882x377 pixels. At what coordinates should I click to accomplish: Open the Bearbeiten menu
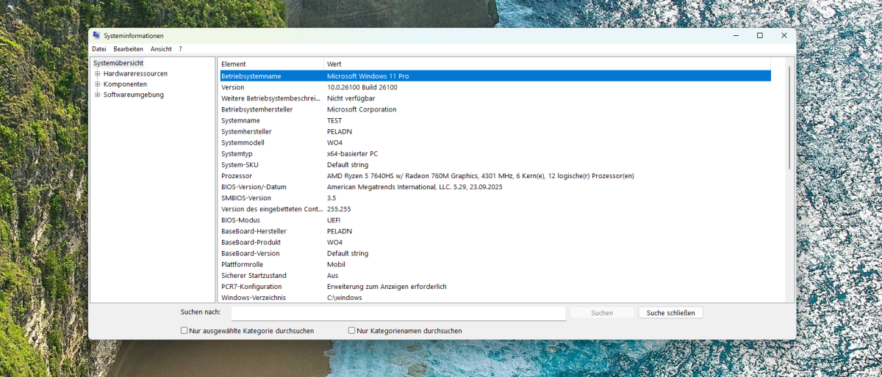click(129, 49)
